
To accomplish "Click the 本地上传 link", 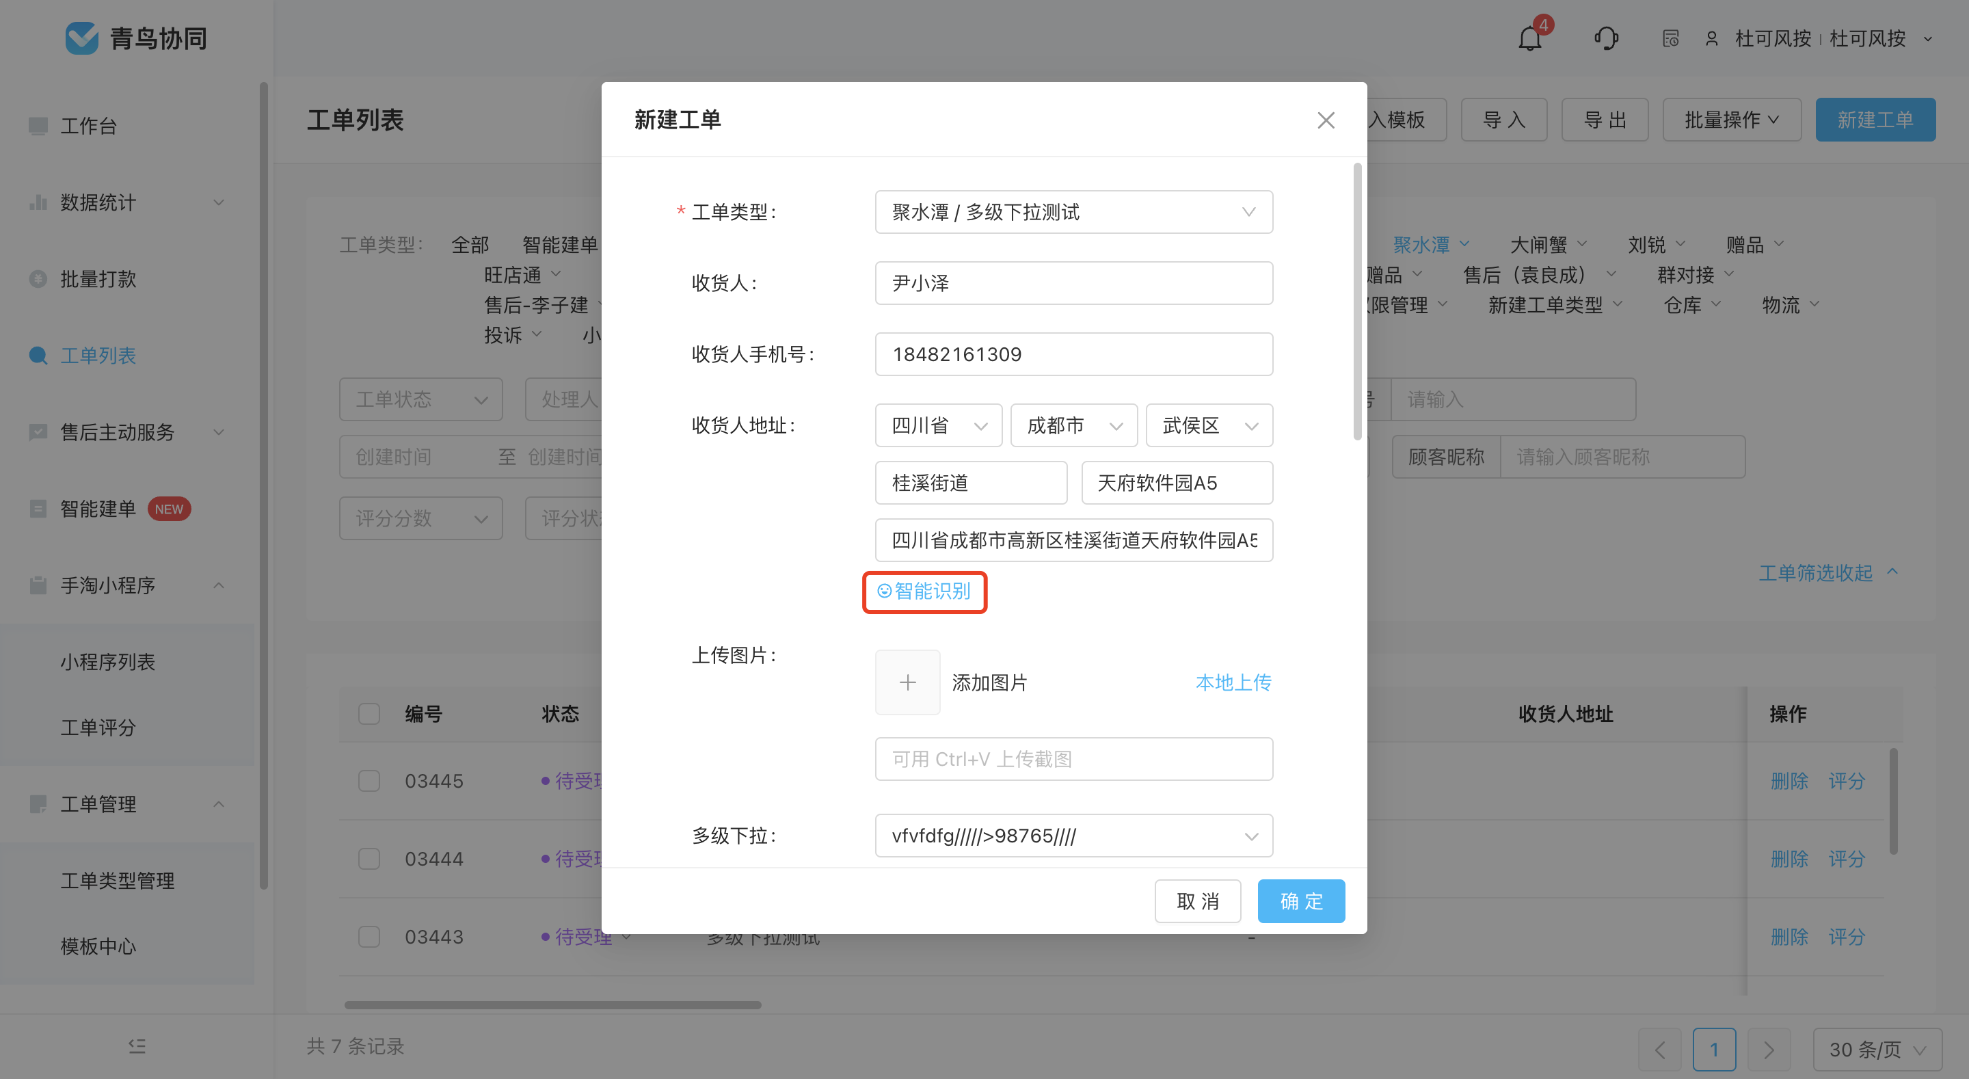I will tap(1233, 682).
